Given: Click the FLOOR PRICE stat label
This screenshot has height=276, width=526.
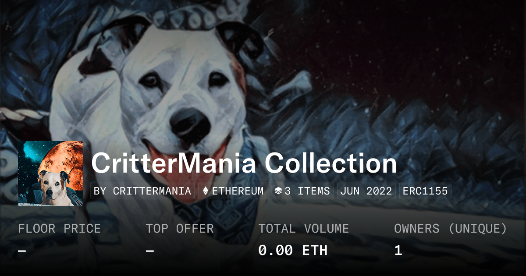Looking at the screenshot, I should [x=59, y=229].
